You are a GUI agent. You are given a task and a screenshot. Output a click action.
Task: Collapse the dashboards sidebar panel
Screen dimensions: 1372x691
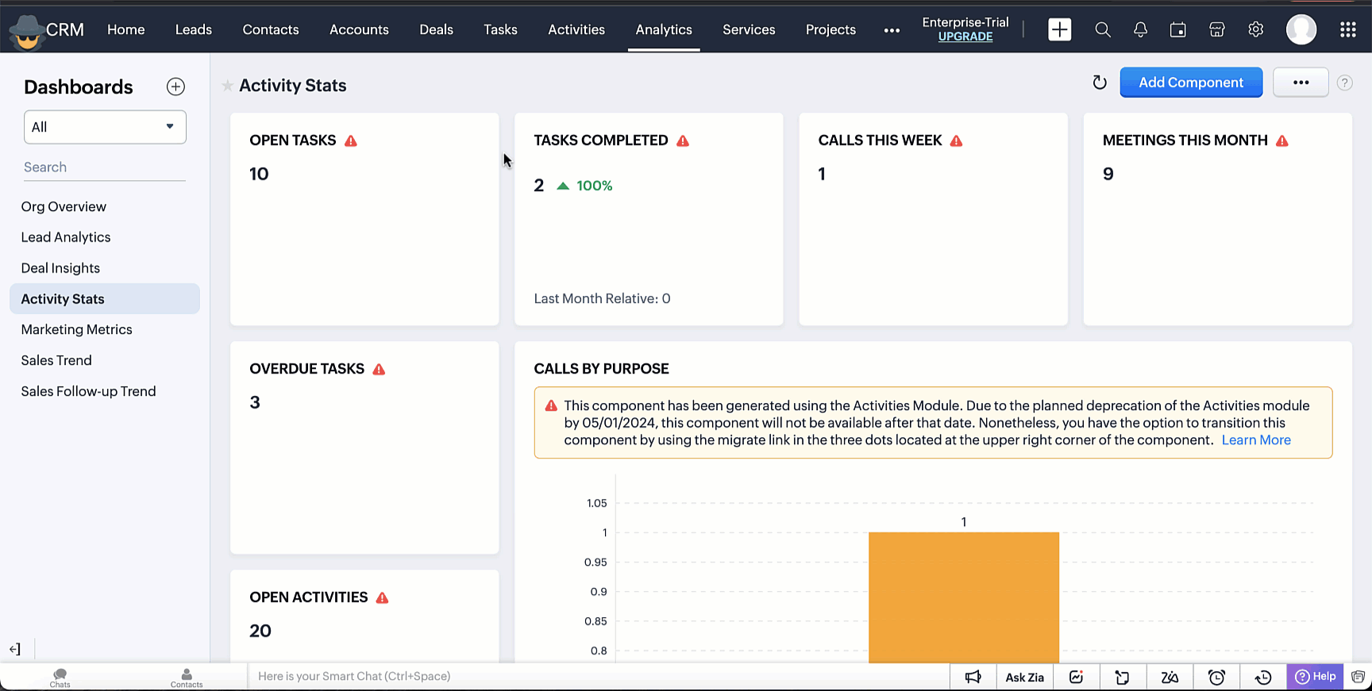point(15,649)
